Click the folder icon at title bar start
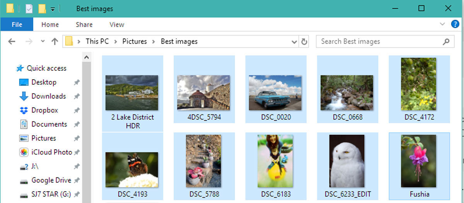This screenshot has width=464, height=203. coord(10,8)
